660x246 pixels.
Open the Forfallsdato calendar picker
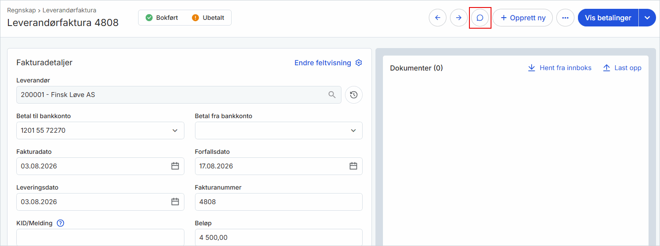tap(353, 166)
